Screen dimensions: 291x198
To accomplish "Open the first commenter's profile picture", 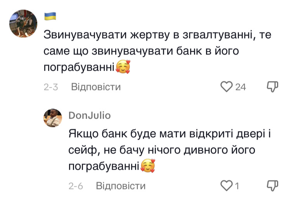I will 23,23.
